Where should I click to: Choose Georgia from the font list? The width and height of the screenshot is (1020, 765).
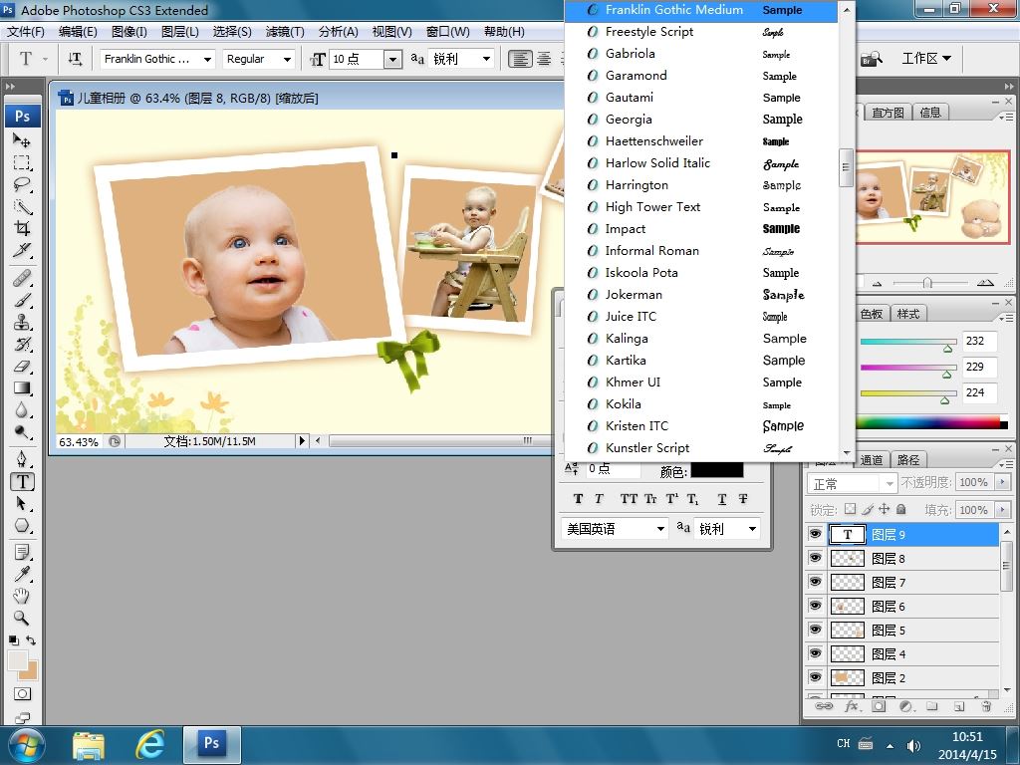pos(629,120)
